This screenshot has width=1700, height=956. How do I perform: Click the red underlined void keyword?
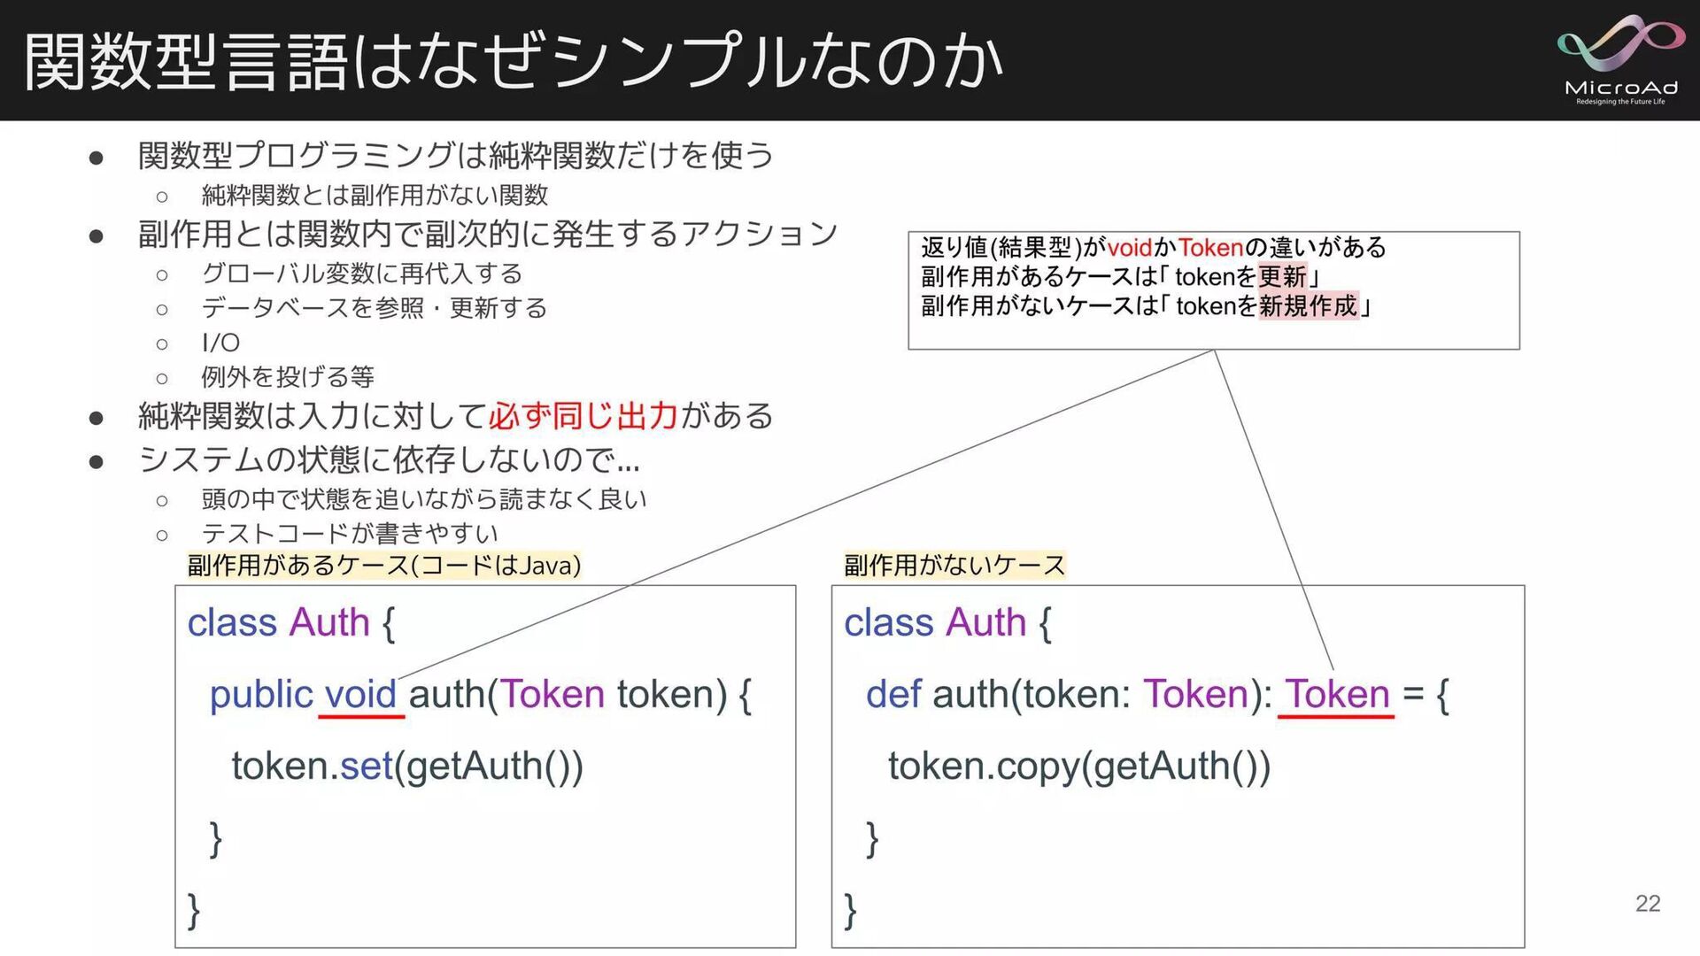coord(360,694)
